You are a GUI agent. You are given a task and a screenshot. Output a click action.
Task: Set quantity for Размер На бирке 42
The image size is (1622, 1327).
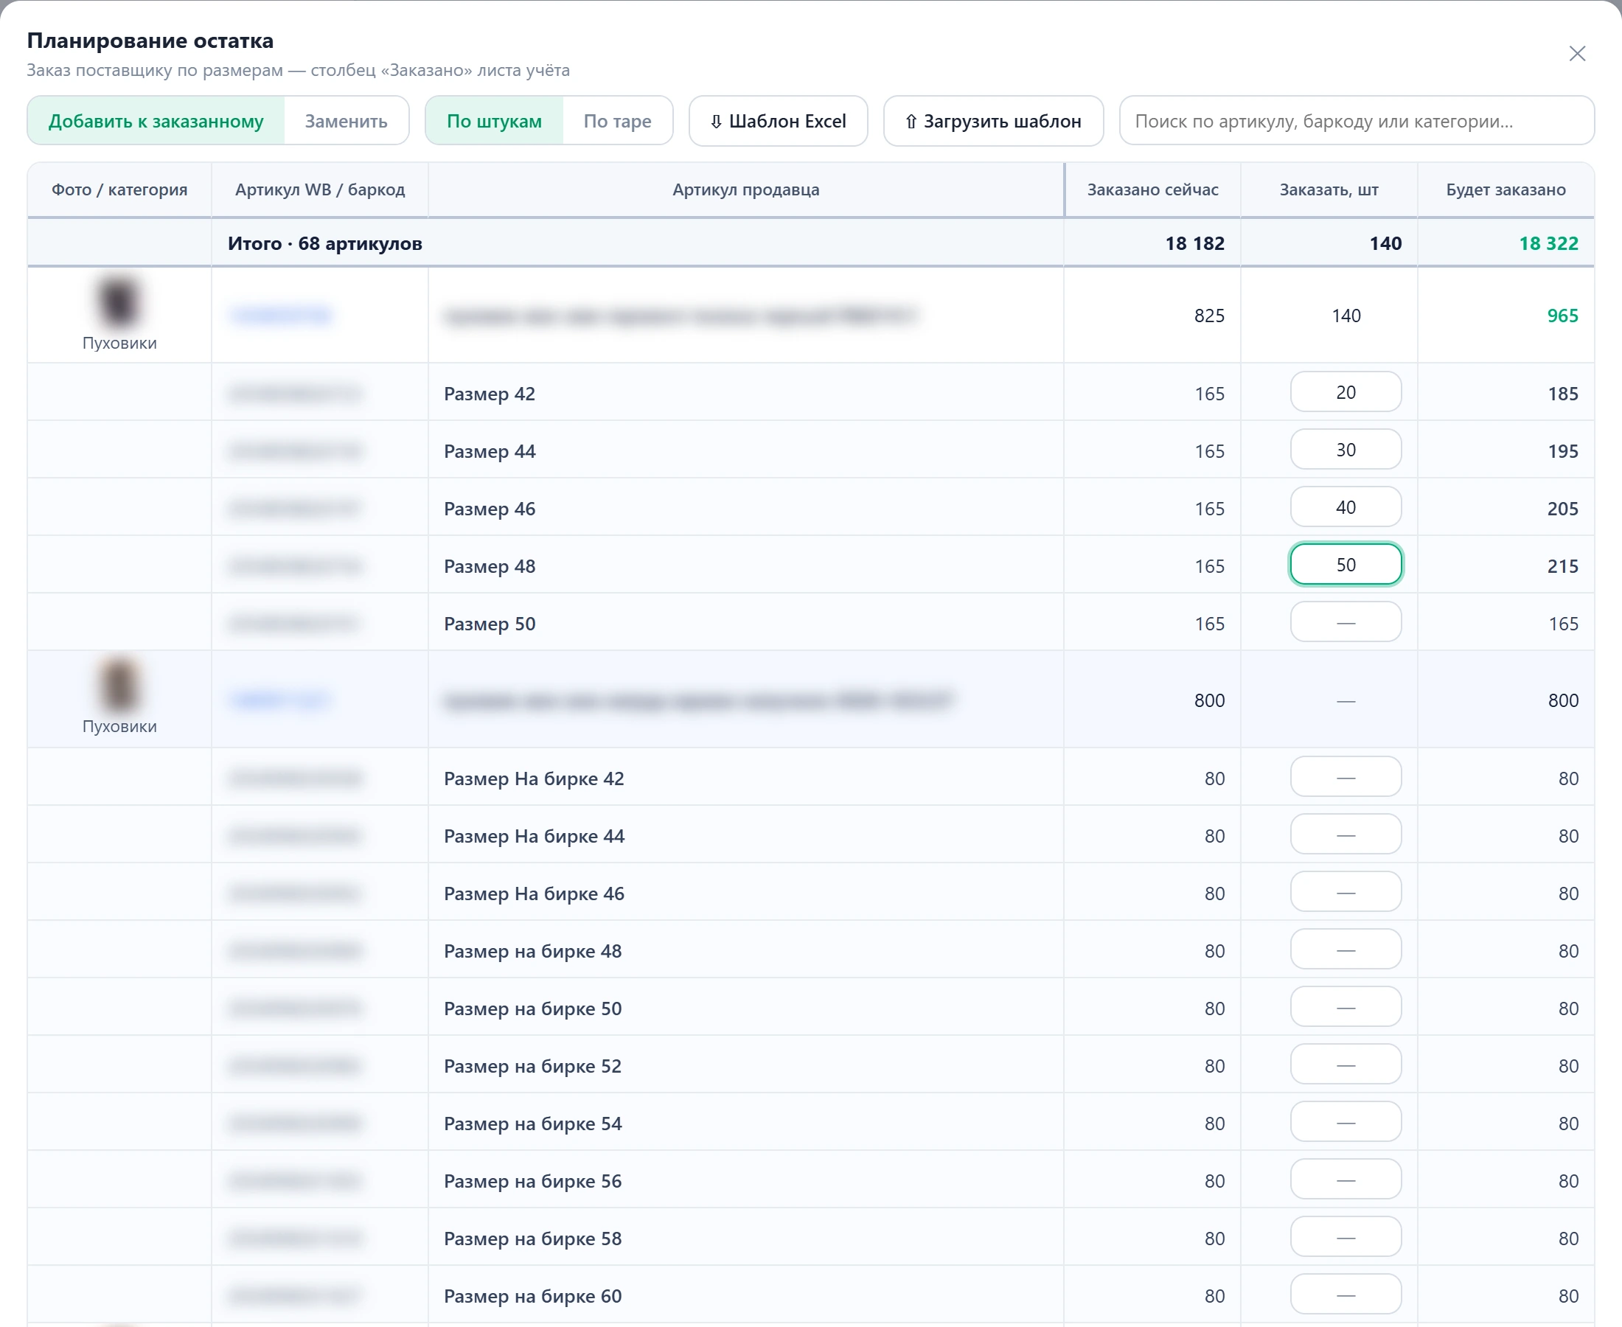[1346, 776]
